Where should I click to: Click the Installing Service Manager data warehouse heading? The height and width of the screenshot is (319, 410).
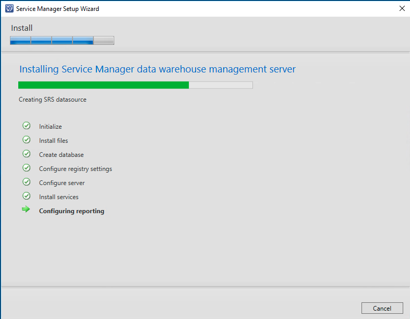pos(157,69)
